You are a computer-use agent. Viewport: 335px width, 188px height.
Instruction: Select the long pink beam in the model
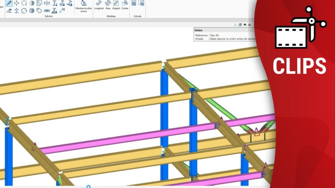coord(131,135)
